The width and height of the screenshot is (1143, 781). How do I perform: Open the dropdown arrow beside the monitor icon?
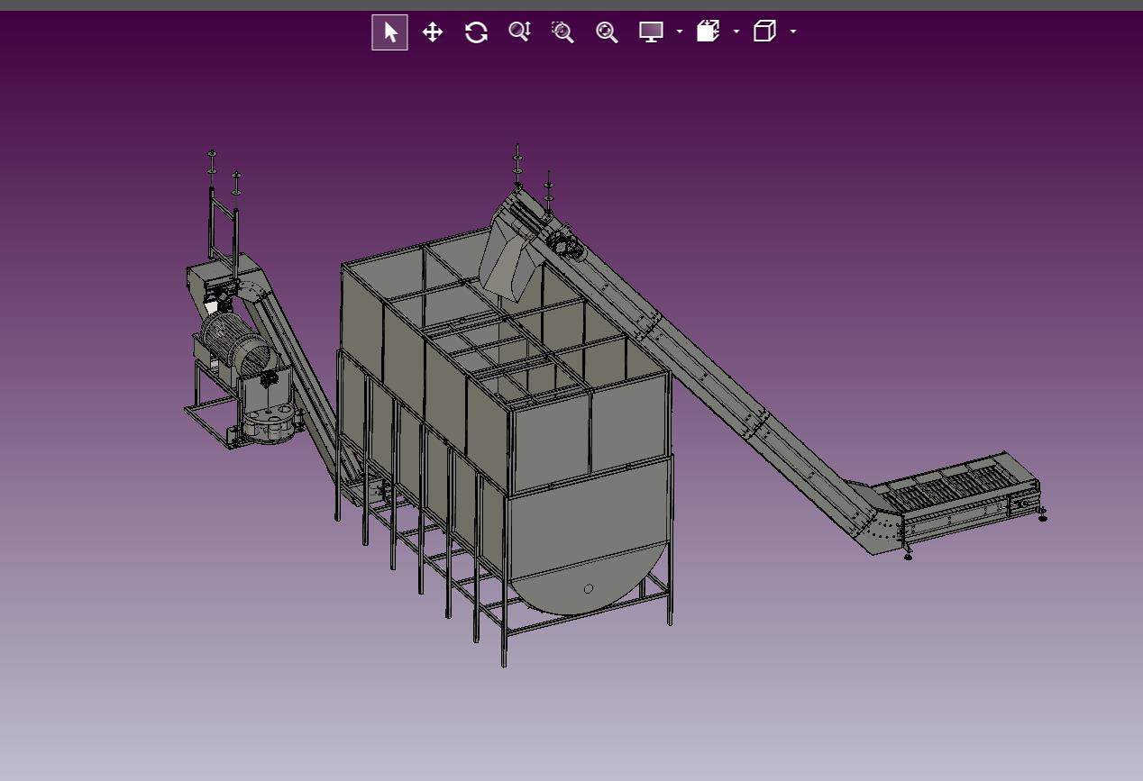tap(680, 32)
